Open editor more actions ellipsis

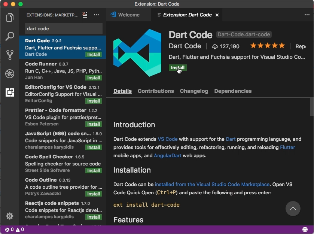(x=307, y=15)
